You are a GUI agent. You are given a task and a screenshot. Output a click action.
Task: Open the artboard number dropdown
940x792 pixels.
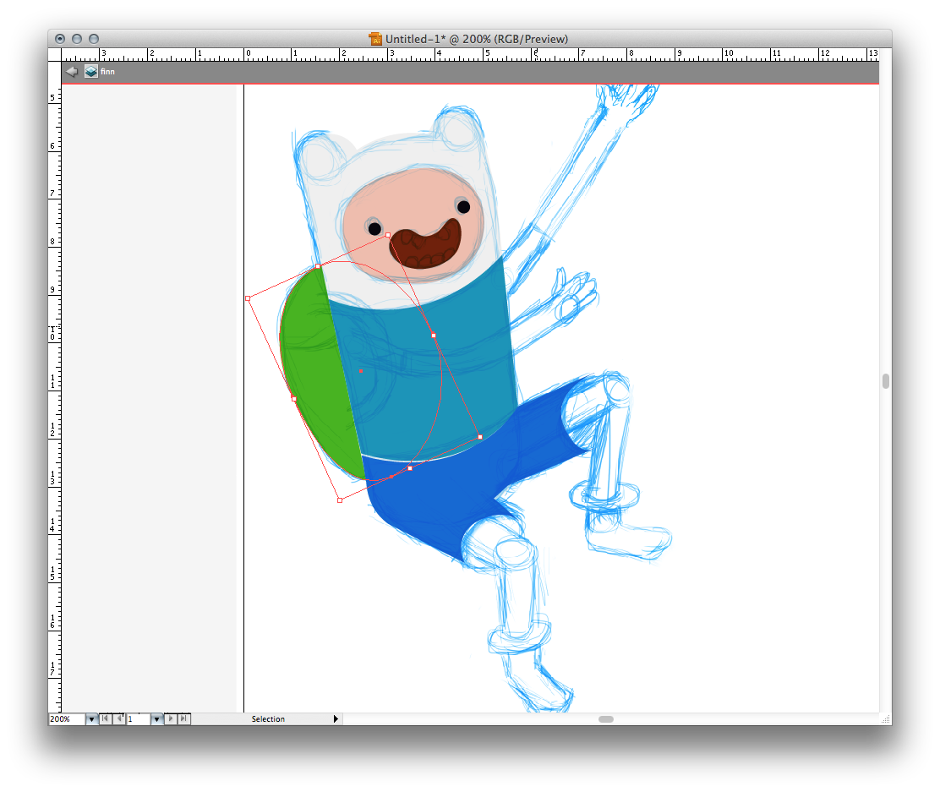(156, 719)
